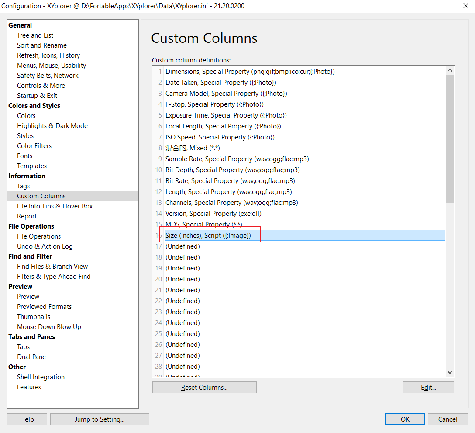Image resolution: width=475 pixels, height=433 pixels.
Task: Open Shell Integration settings
Action: [x=41, y=377]
